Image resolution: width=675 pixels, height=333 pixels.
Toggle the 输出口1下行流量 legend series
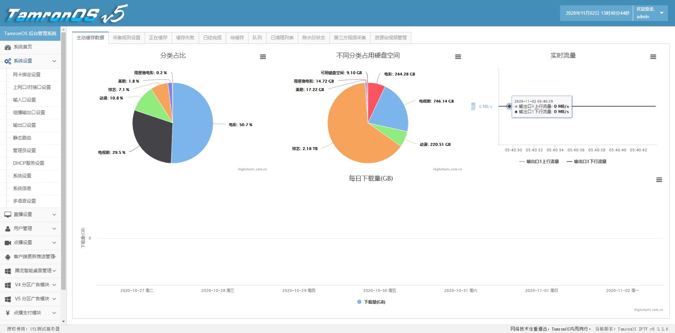pyautogui.click(x=586, y=161)
